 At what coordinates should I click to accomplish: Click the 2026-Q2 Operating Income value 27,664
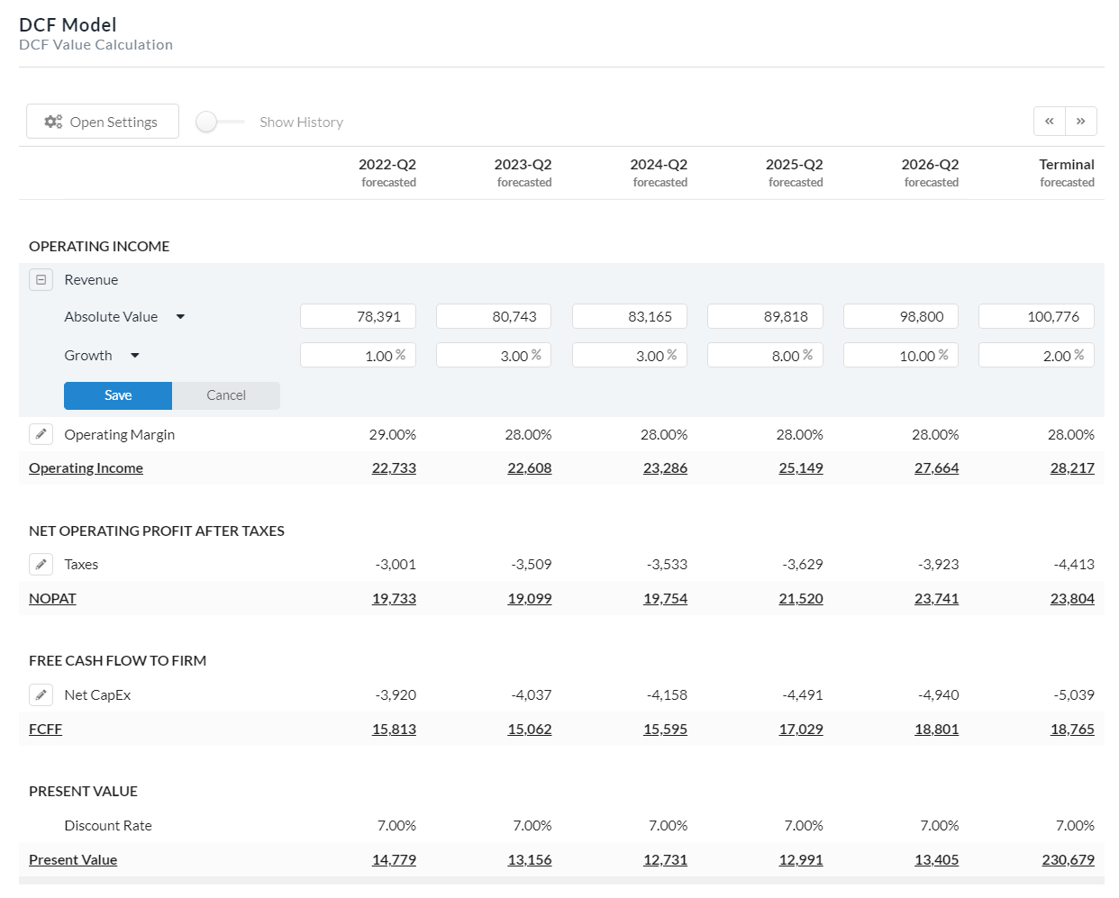click(x=937, y=467)
